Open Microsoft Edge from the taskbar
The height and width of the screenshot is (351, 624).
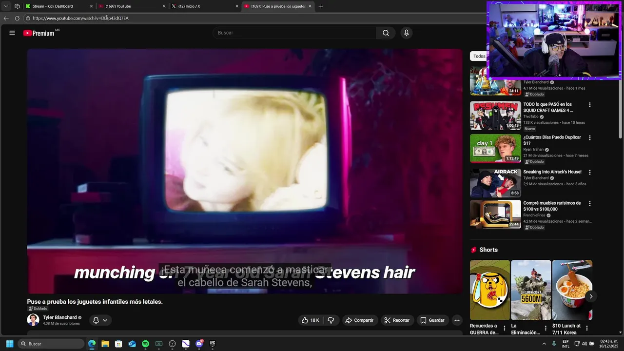pyautogui.click(x=92, y=344)
